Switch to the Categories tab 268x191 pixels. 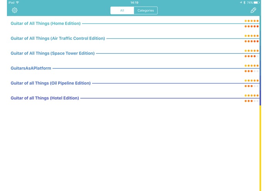(x=146, y=10)
